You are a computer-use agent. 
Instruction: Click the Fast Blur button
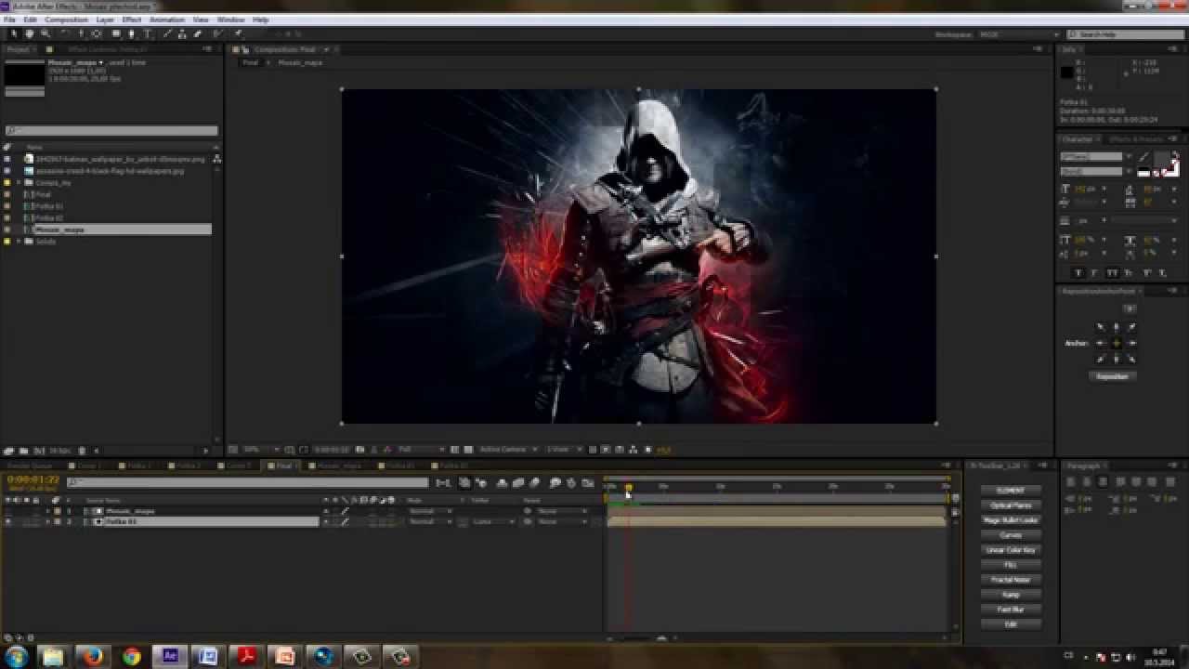click(x=1011, y=610)
